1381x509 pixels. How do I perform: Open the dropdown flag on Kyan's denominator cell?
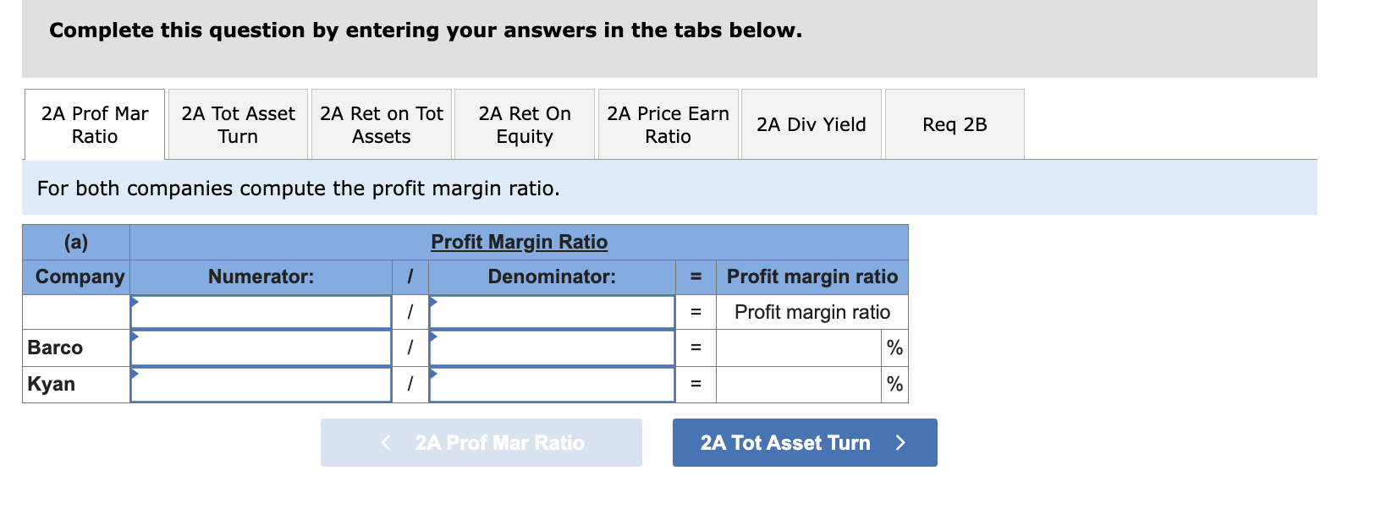[432, 375]
